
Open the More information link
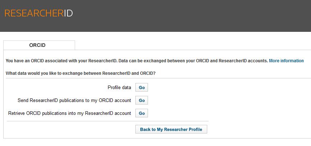(286, 60)
